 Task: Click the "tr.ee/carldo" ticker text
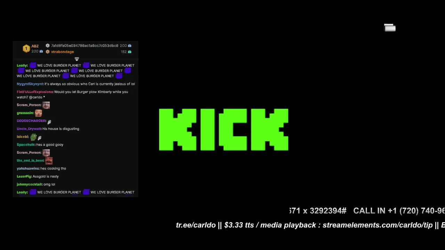196,225
